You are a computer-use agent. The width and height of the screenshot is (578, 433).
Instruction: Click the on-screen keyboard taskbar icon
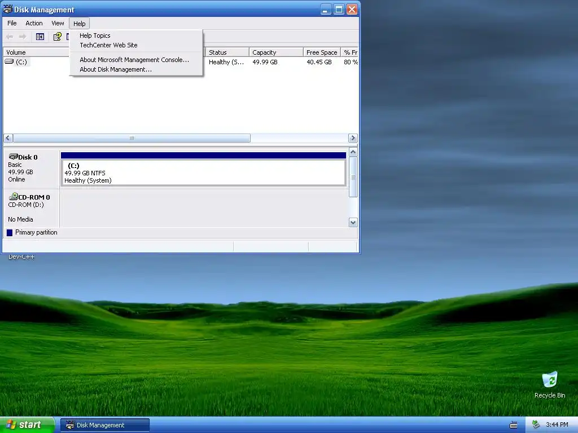point(514,425)
